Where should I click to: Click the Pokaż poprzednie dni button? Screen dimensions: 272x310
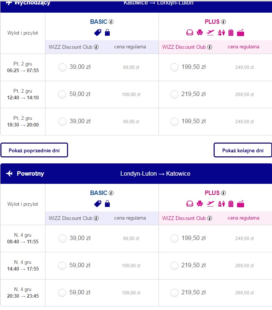tap(34, 150)
